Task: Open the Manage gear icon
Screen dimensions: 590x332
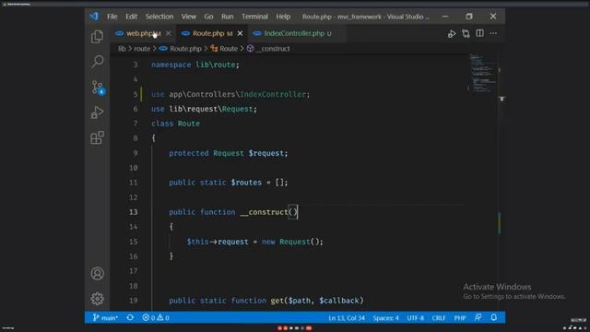Action: click(x=97, y=299)
